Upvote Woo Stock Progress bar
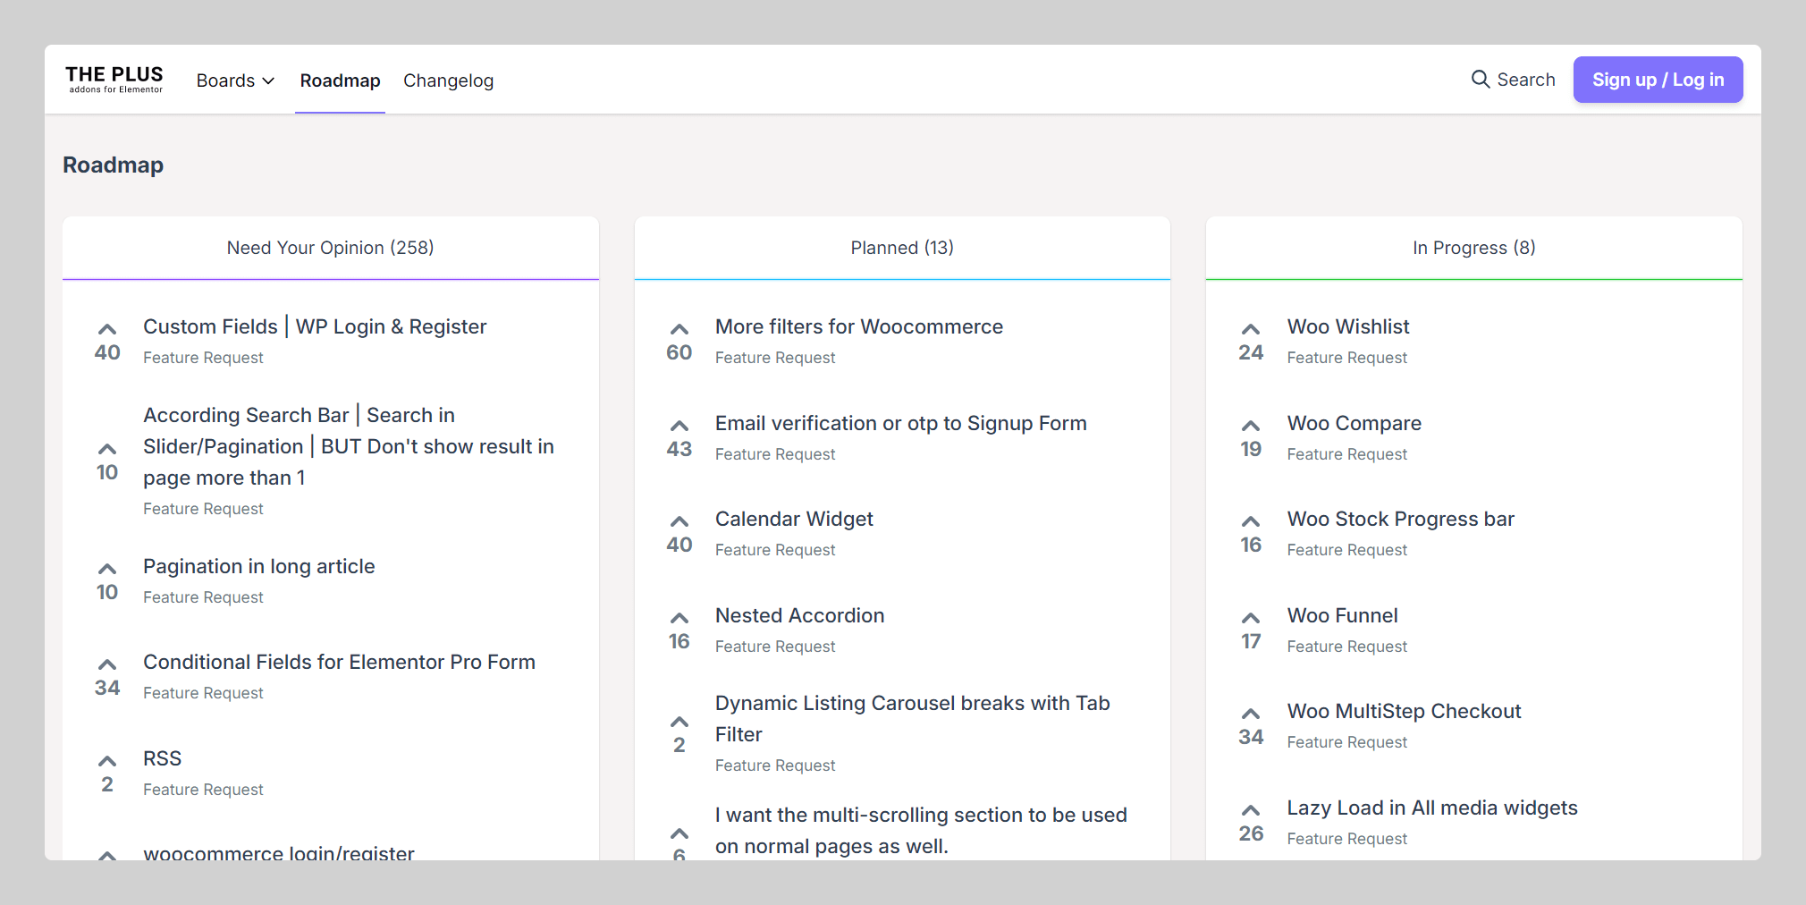This screenshot has width=1806, height=905. pyautogui.click(x=1251, y=522)
